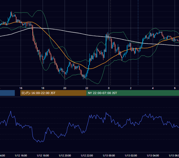Click the 22 hour label on the upper time axis

pyautogui.click(x=87, y=88)
